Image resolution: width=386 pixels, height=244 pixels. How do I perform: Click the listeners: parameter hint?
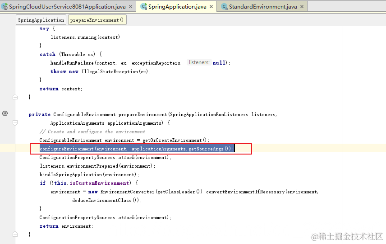[x=199, y=62]
